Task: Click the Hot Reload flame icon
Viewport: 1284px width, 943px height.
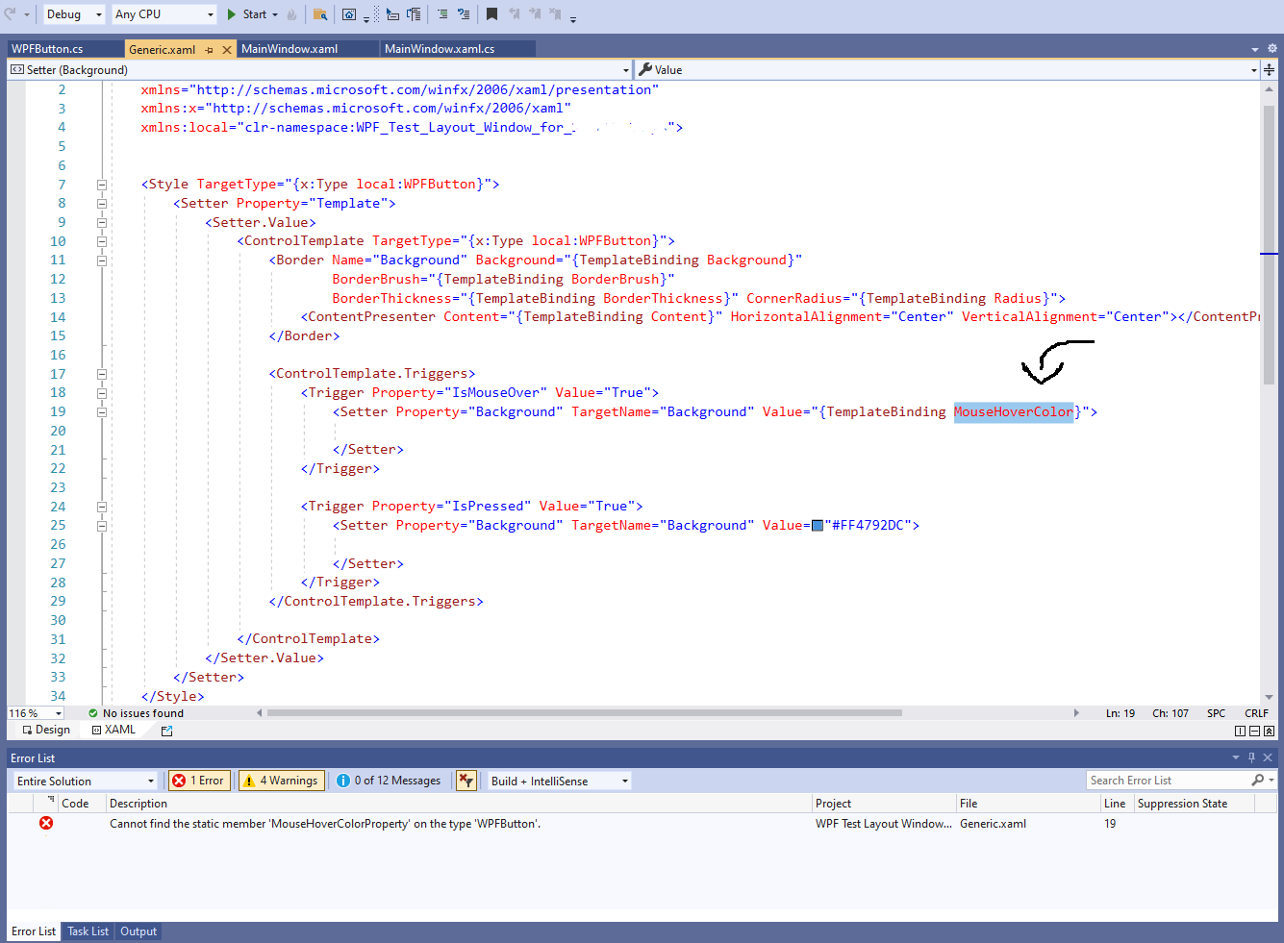Action: (x=291, y=14)
